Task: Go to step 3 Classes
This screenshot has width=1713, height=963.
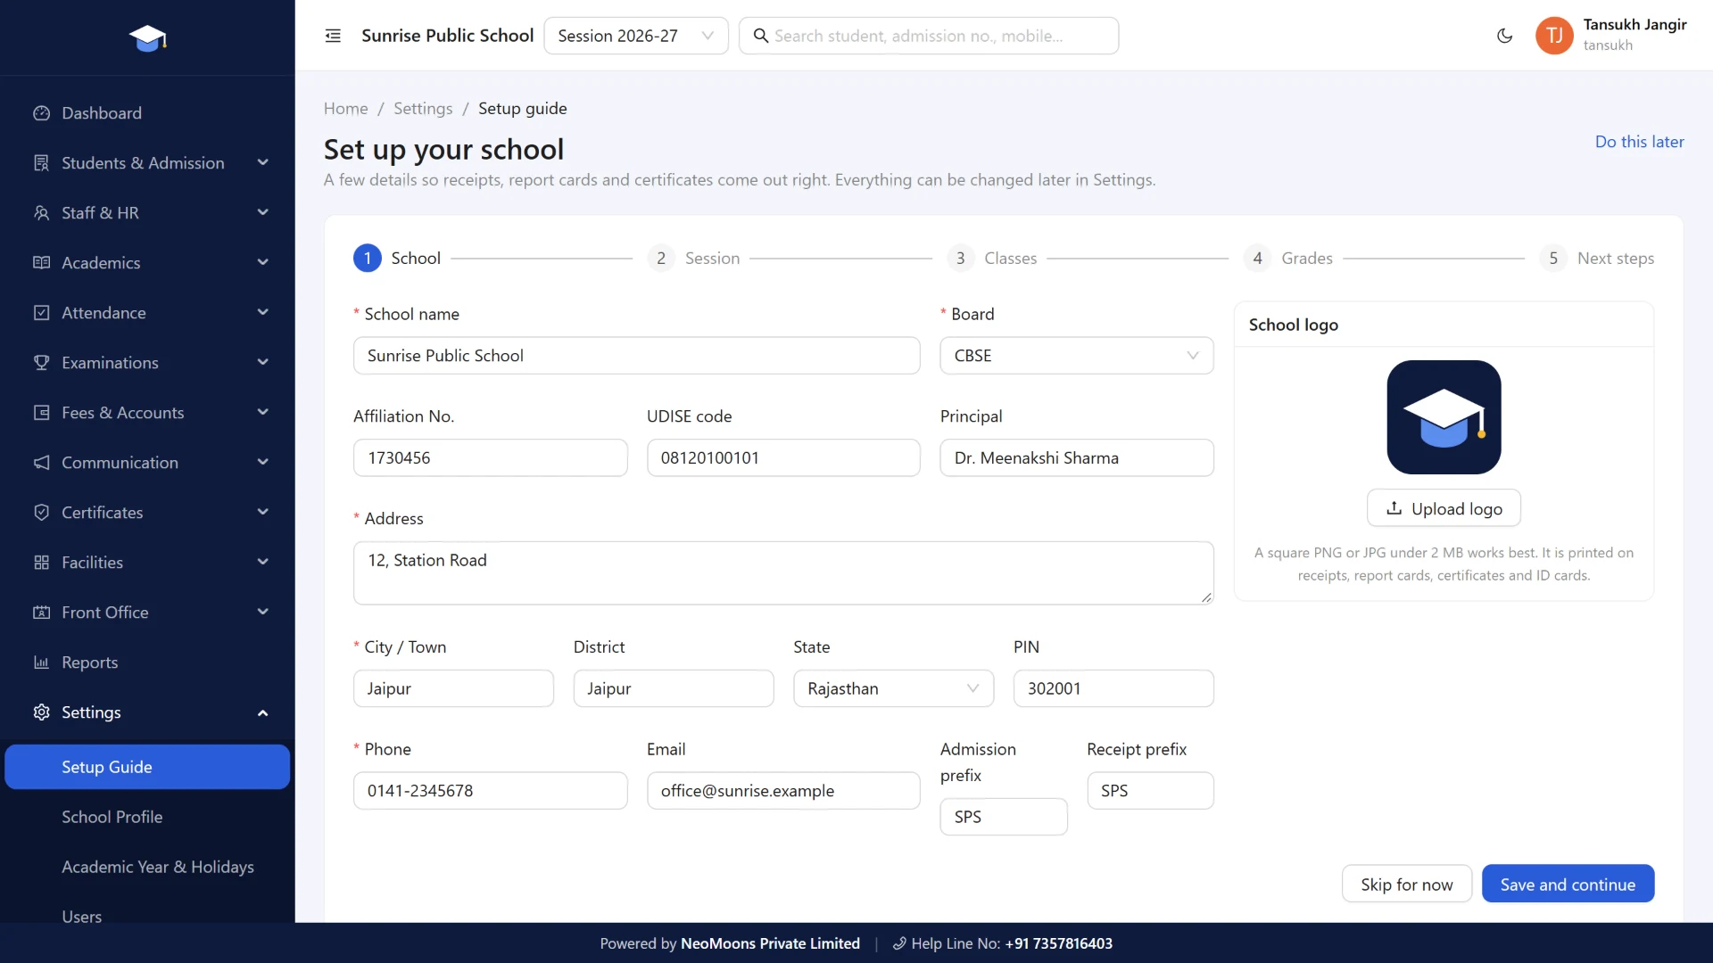Action: (992, 259)
